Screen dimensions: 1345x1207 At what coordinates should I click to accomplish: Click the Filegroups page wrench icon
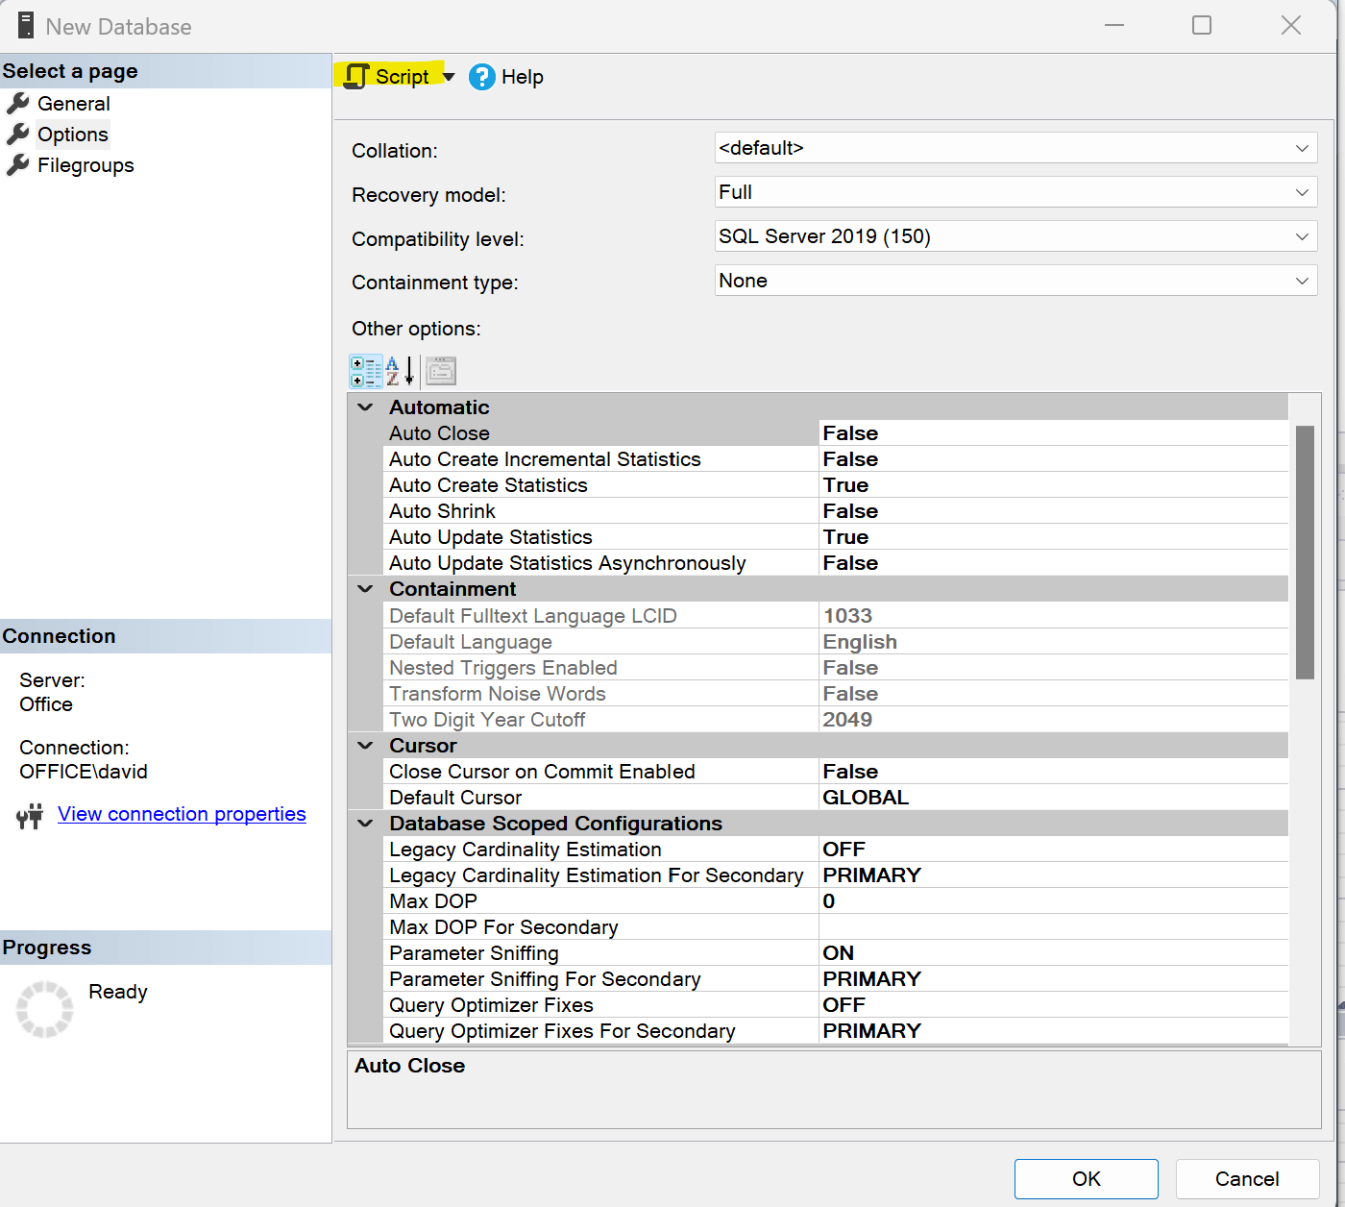(x=19, y=164)
